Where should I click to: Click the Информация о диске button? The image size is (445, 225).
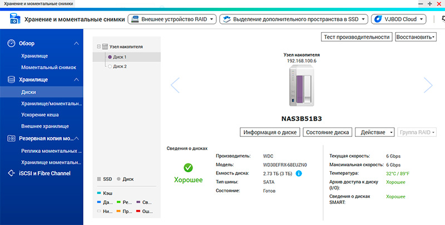[x=270, y=132]
